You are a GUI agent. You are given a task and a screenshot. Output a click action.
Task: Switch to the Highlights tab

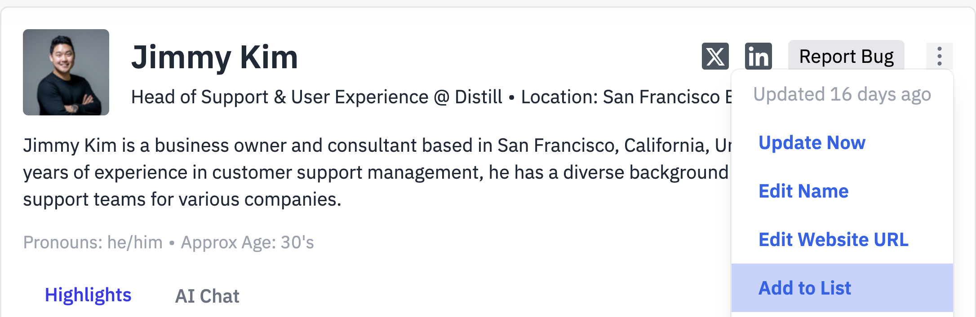click(88, 295)
